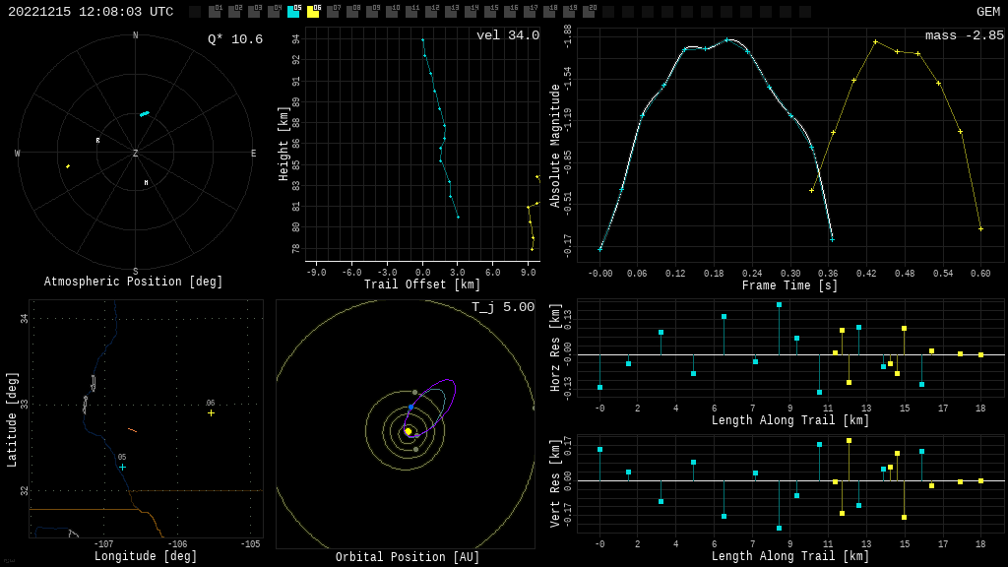Click cyan station 05 cross on map
The image size is (1008, 567).
pos(122,467)
